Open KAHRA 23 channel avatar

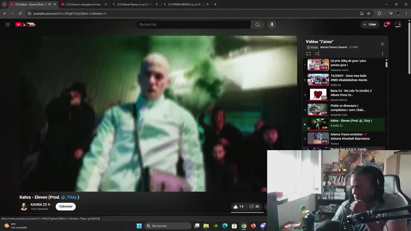pos(24,207)
